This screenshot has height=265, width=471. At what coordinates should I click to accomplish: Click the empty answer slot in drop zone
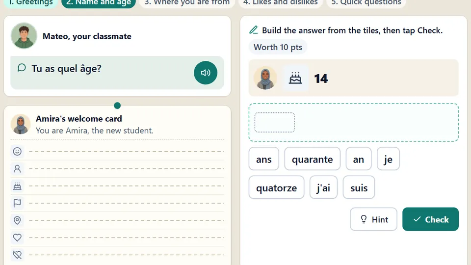point(275,122)
